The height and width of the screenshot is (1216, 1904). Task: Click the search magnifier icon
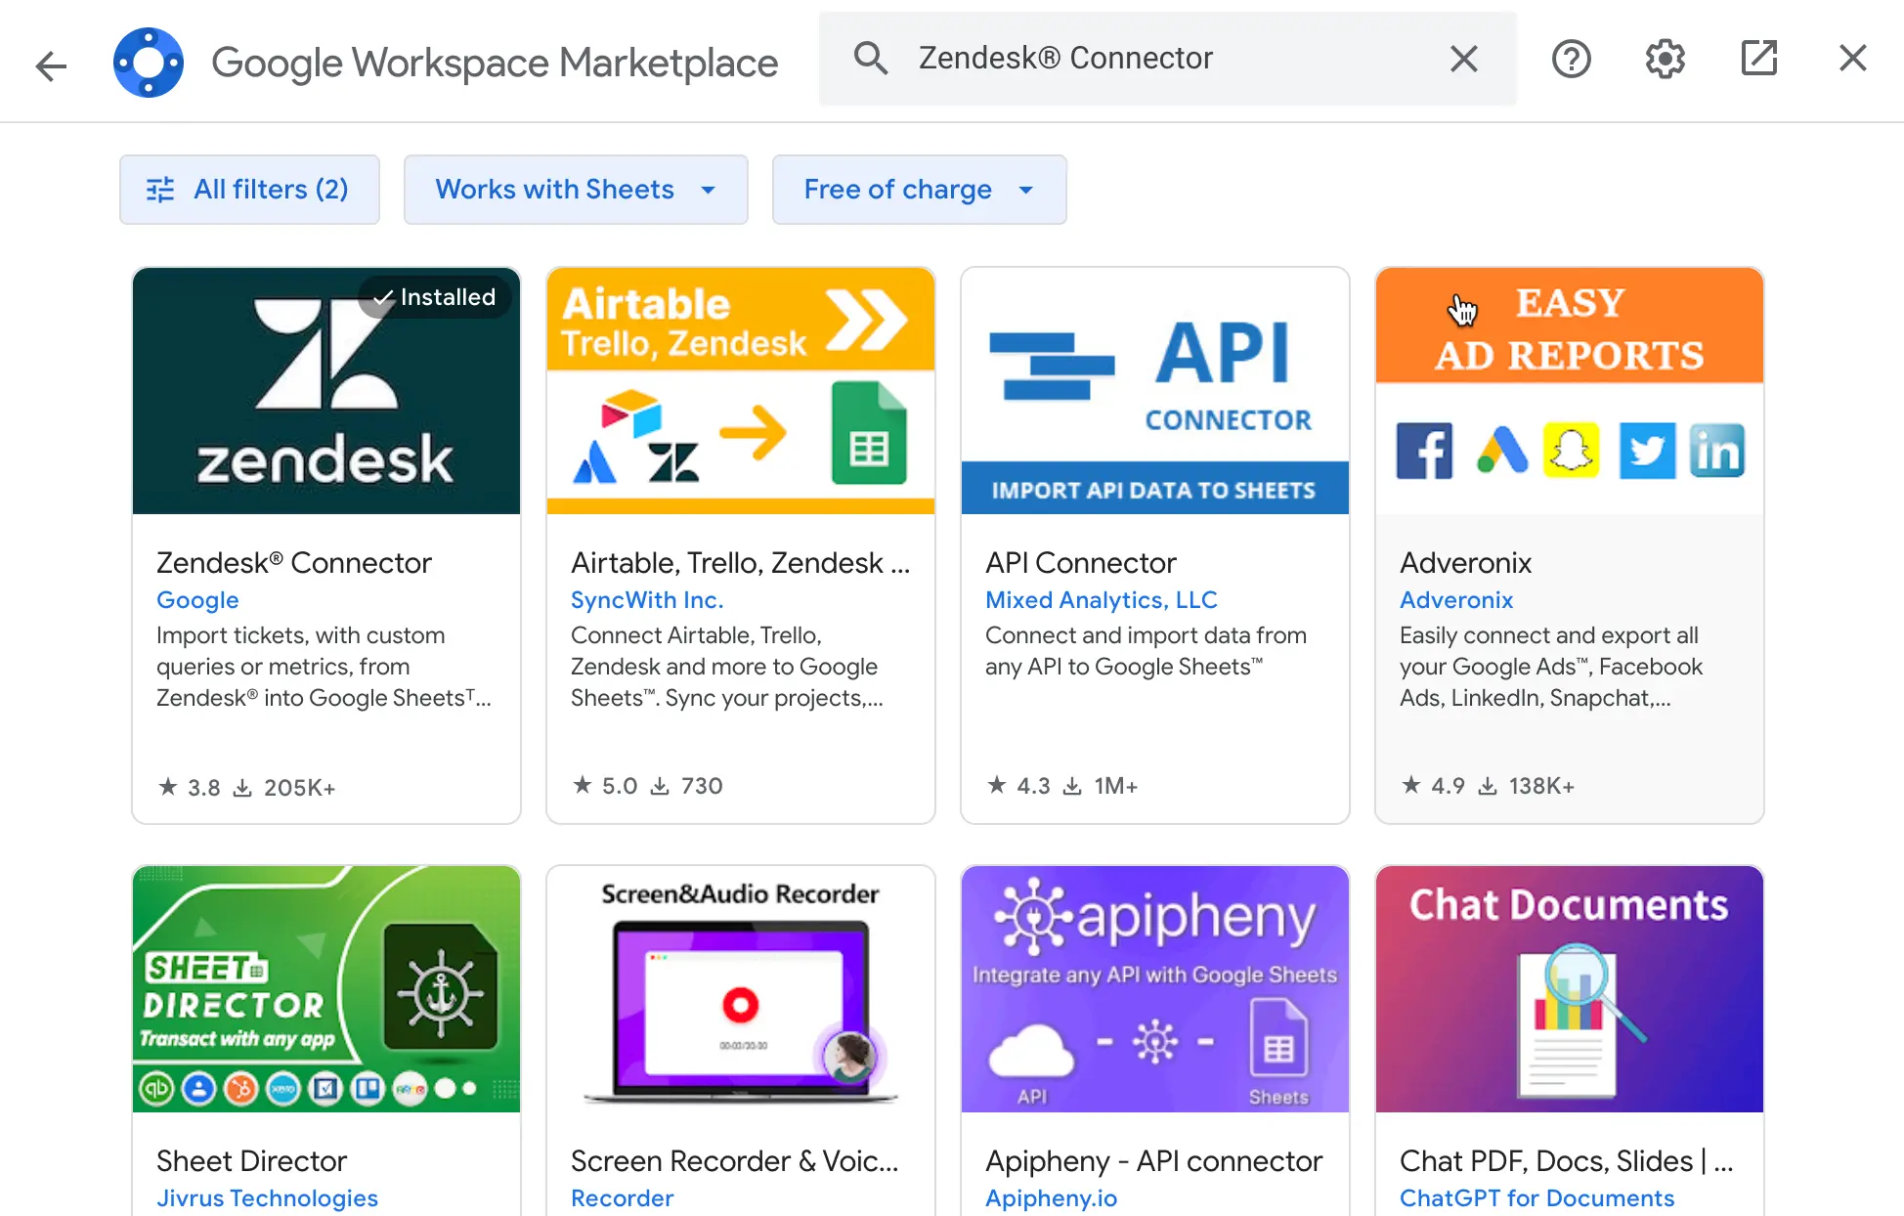point(871,58)
